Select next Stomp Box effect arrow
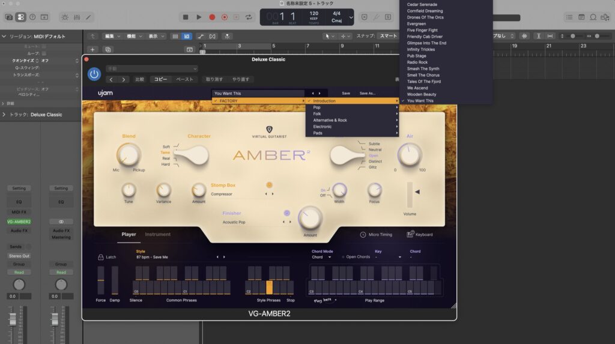 tap(273, 194)
